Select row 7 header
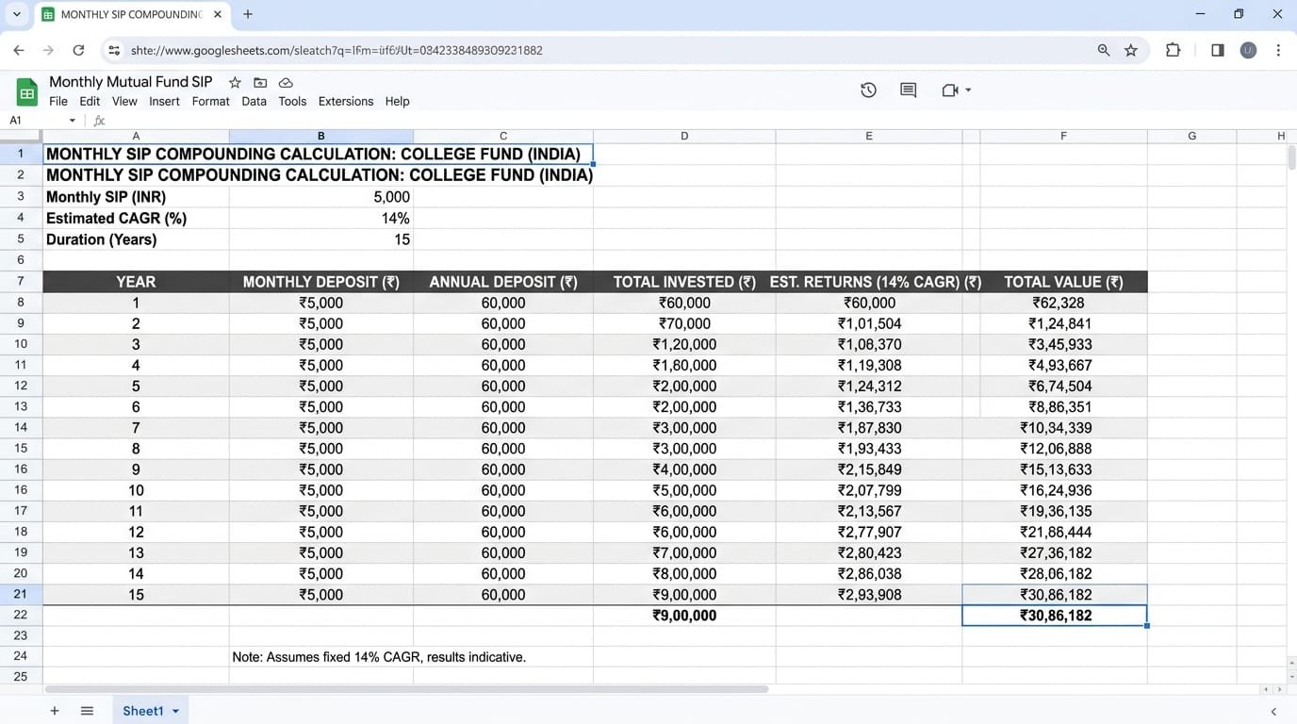 pyautogui.click(x=21, y=281)
